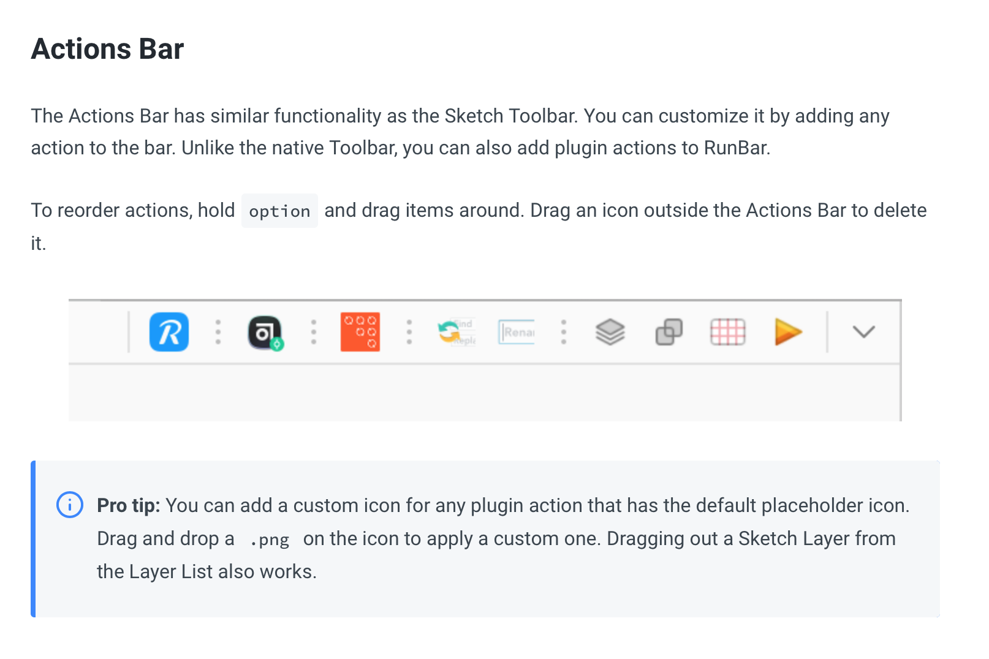Click the overlapping squares icon
This screenshot has width=989, height=659.
(669, 332)
